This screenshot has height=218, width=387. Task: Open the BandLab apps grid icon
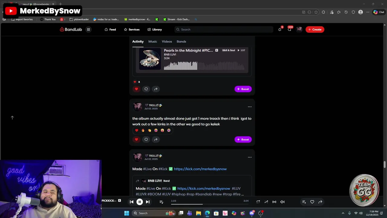88,29
